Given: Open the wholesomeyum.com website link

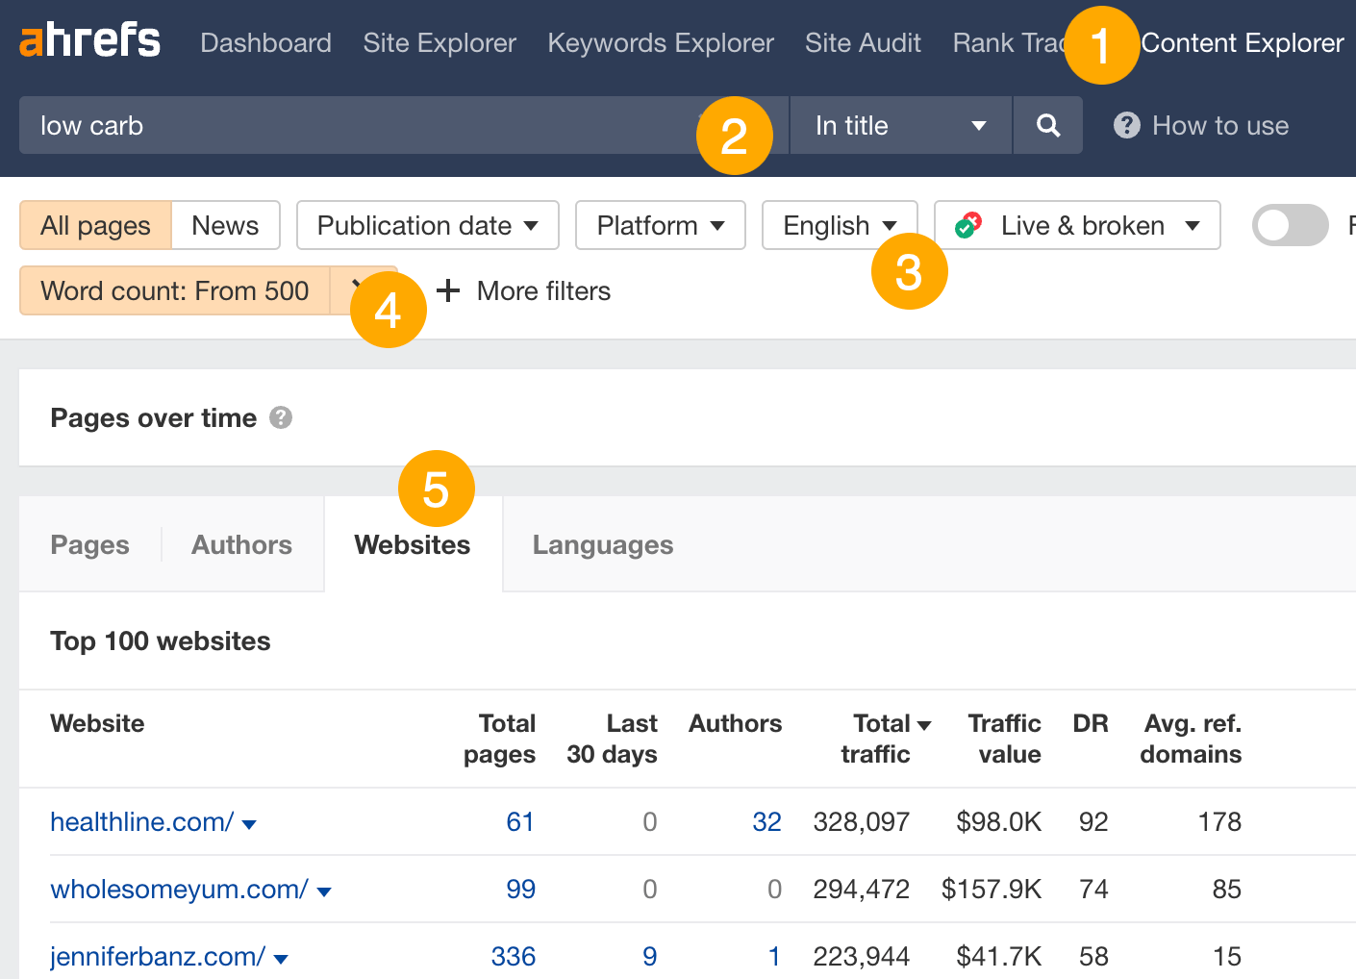Looking at the screenshot, I should [178, 890].
